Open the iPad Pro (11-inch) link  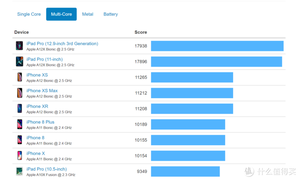point(44,59)
